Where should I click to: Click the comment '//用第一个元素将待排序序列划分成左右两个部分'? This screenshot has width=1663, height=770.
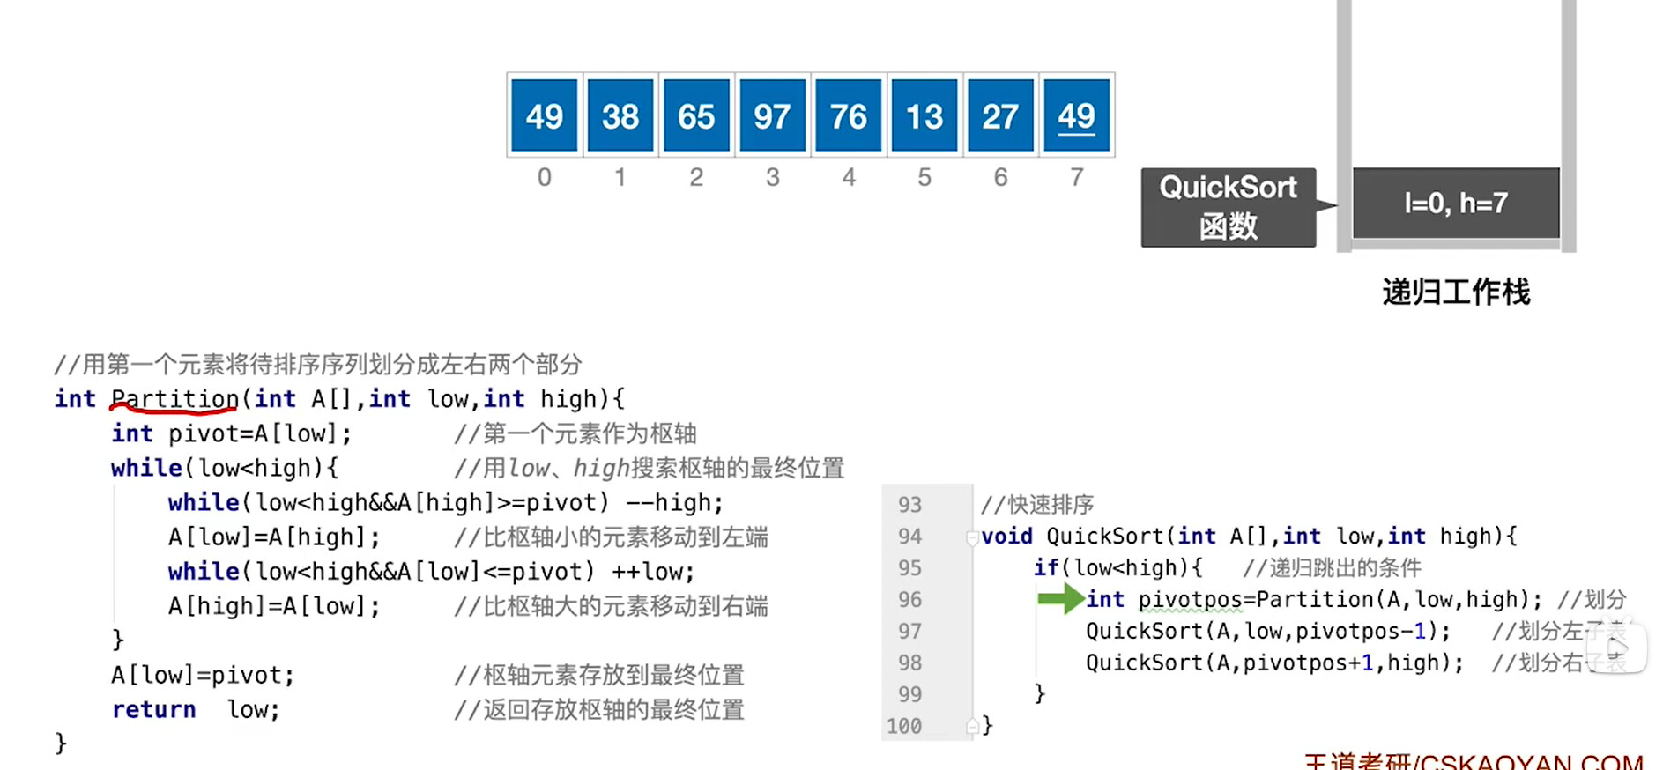point(317,365)
